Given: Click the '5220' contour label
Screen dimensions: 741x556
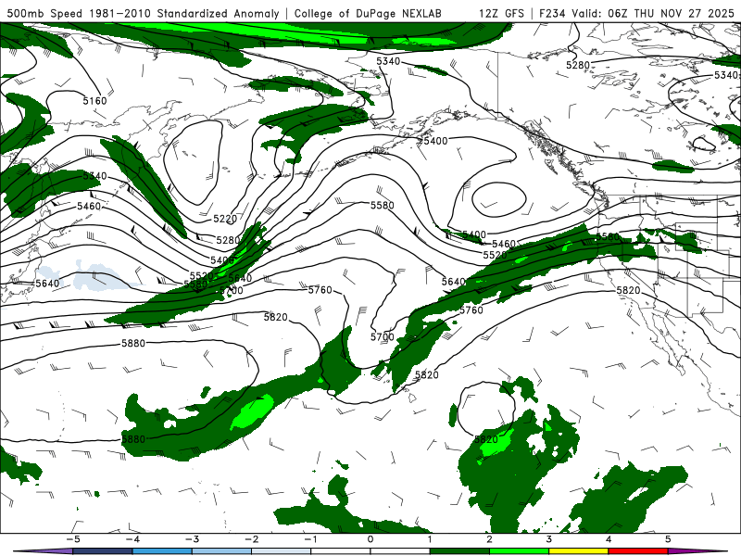Looking at the screenshot, I should [225, 219].
